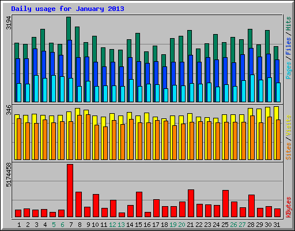Click the orange Sites bar for day 8
Image resolution: width=295 pixels, height=231 pixels.
click(x=80, y=137)
